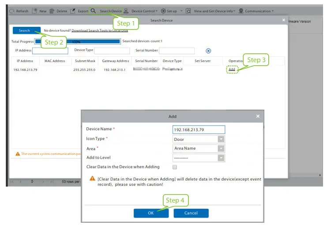This screenshot has height=225, width=327.
Task: Click the New device icon
Action: coord(34,11)
